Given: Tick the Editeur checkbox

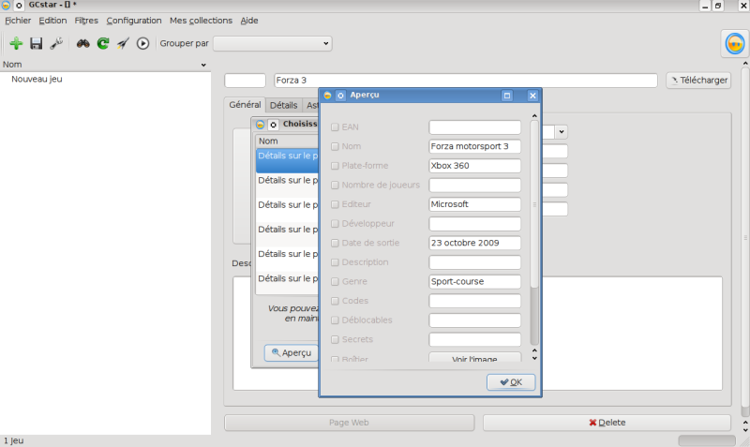Looking at the screenshot, I should 335,204.
